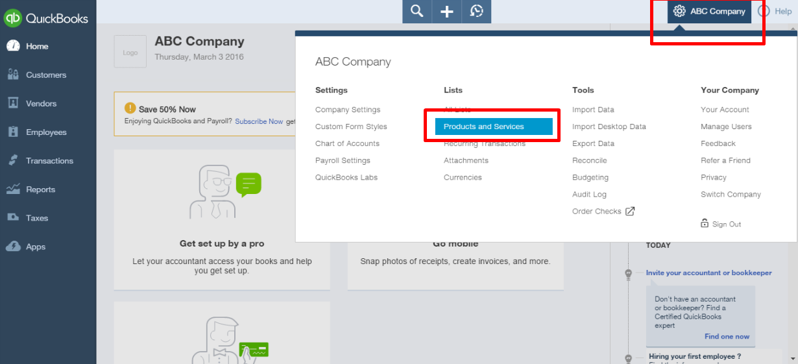Click Sign Out text
The width and height of the screenshot is (798, 364).
click(x=727, y=224)
